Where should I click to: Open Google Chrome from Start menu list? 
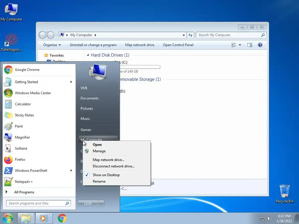coord(39,70)
